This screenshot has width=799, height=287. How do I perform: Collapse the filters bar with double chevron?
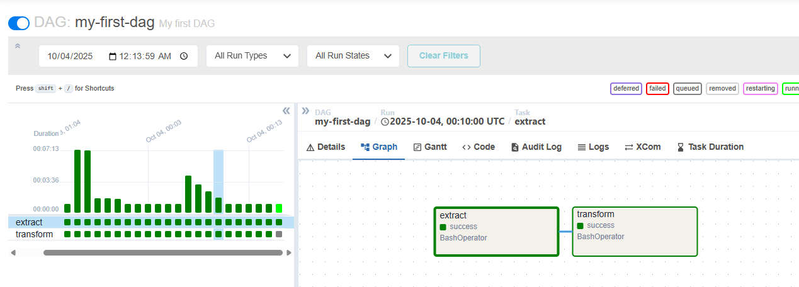(18, 46)
